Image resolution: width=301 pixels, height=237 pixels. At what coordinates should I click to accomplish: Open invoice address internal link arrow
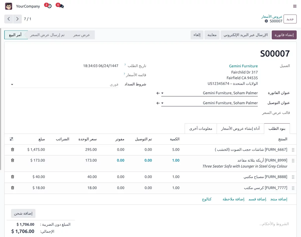[158, 93]
